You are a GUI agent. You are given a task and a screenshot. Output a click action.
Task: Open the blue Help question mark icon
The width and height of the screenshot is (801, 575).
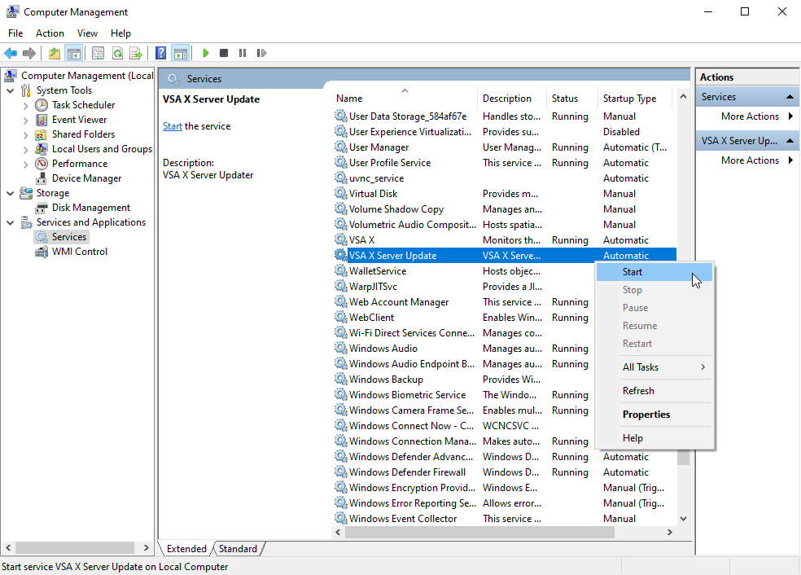click(161, 53)
